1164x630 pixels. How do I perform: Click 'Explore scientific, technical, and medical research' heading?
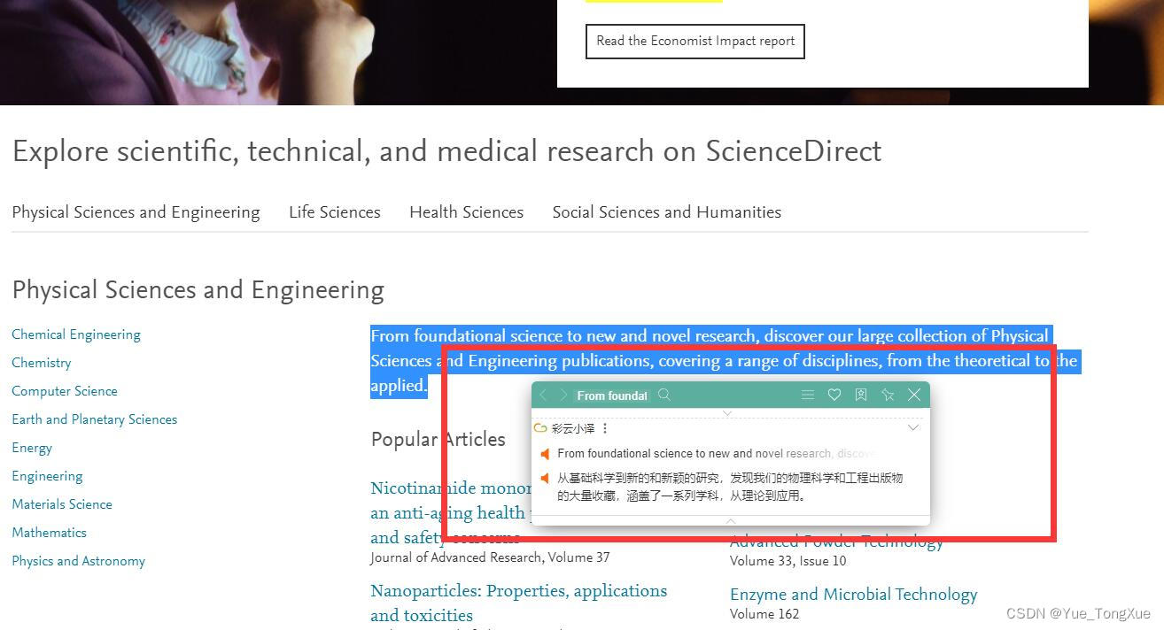(446, 152)
